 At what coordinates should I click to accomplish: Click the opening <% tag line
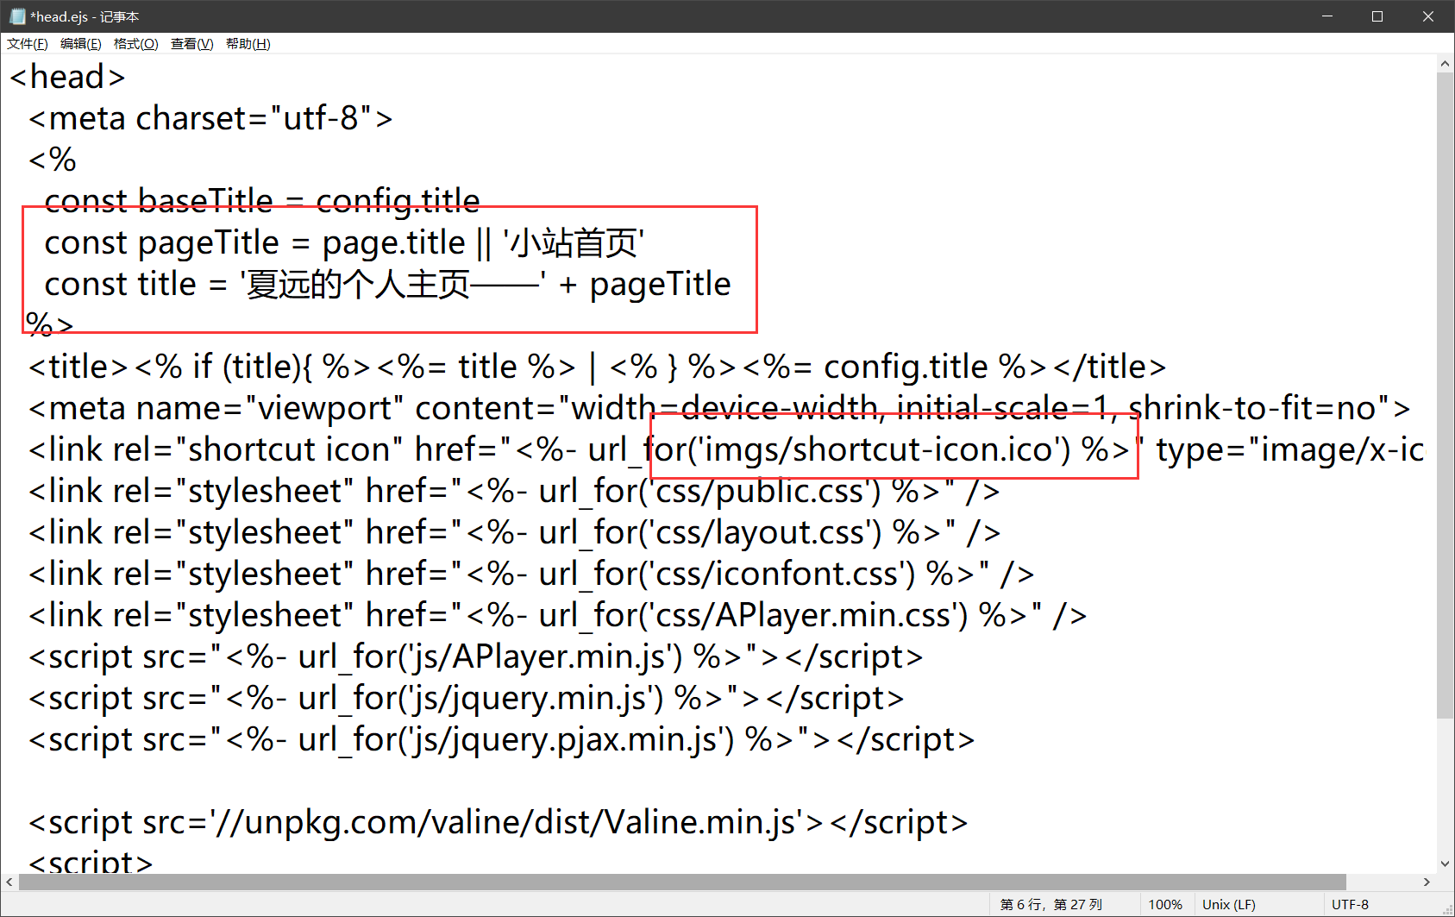[52, 160]
